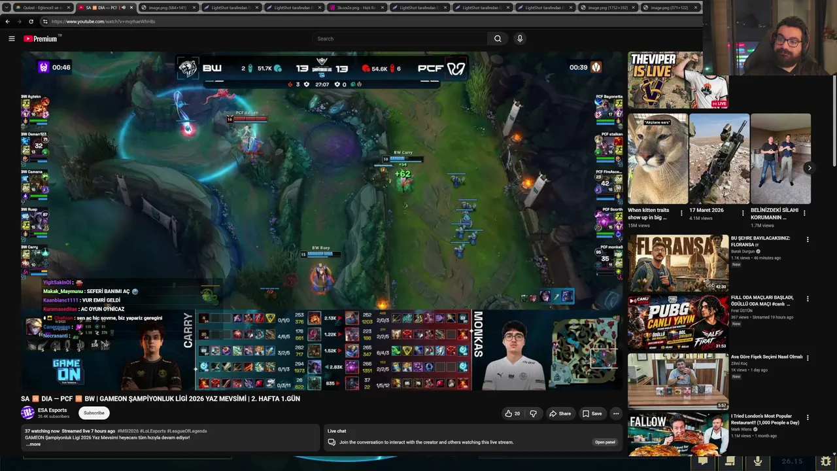Click the overlay microphone icon at bottom
Image resolution: width=837 pixels, height=471 pixels.
[758, 461]
